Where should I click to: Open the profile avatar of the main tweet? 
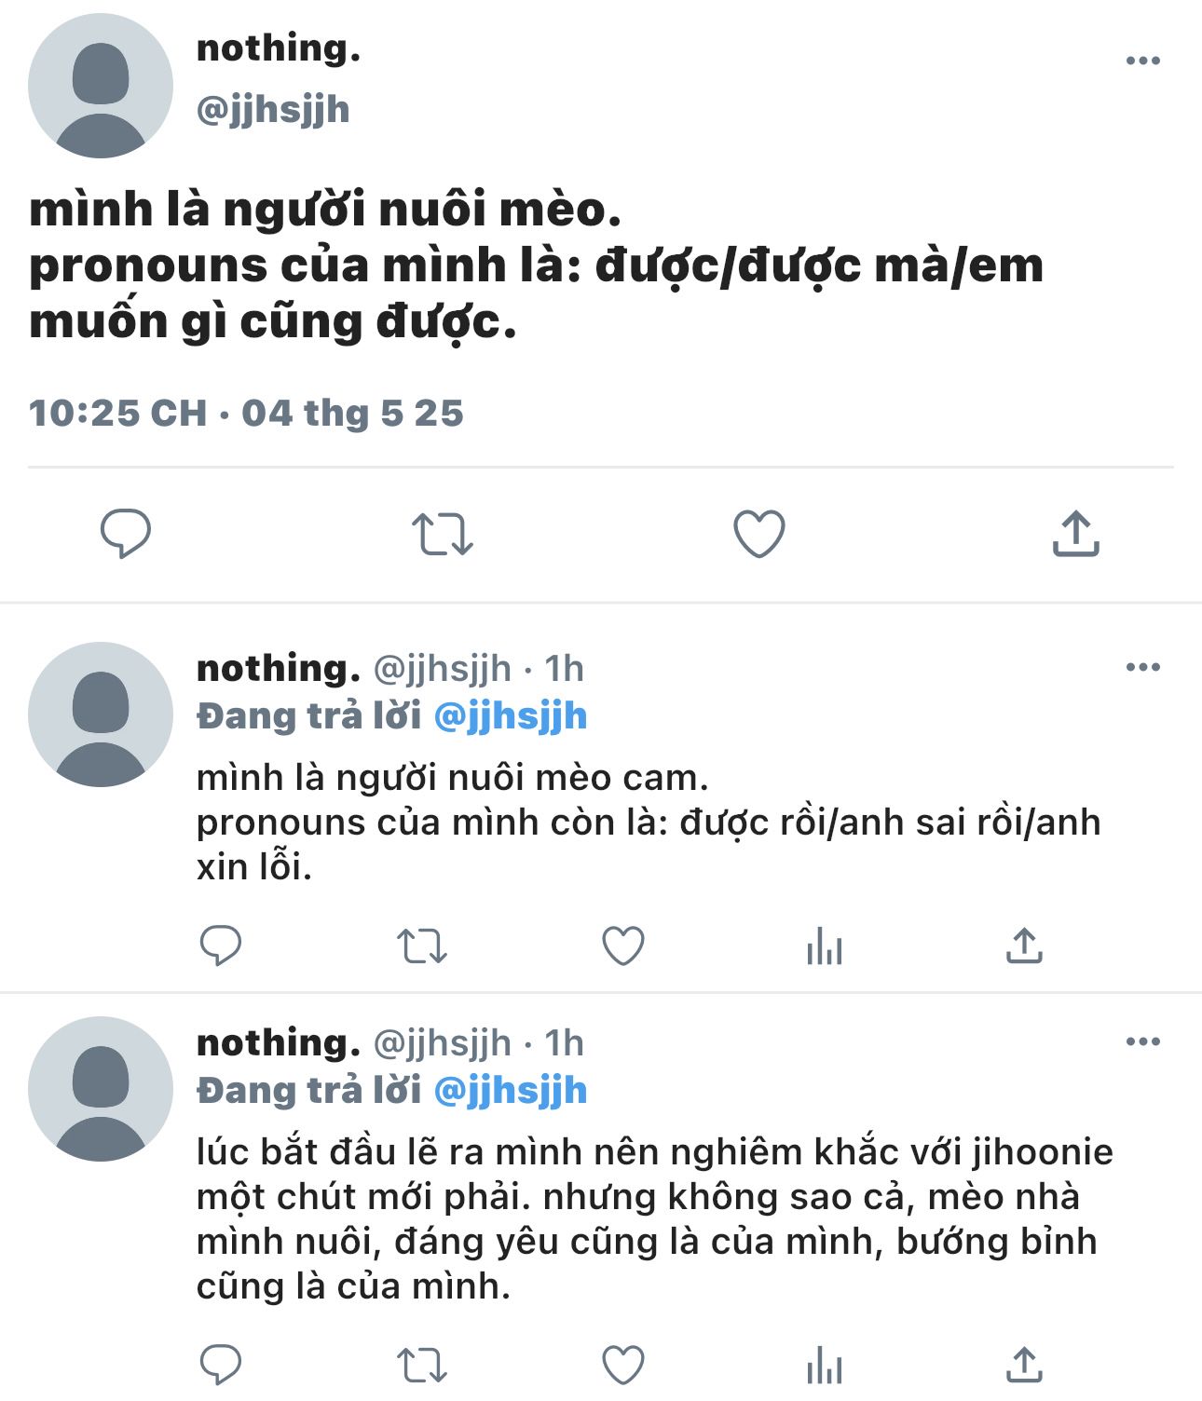tap(101, 86)
